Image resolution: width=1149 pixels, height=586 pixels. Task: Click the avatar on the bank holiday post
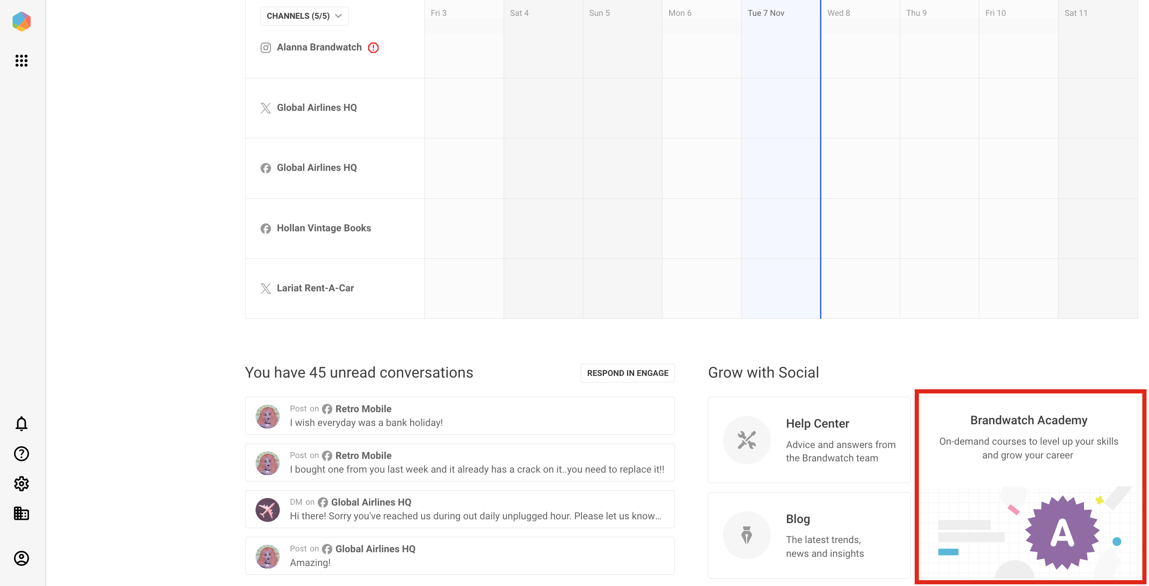pyautogui.click(x=267, y=416)
